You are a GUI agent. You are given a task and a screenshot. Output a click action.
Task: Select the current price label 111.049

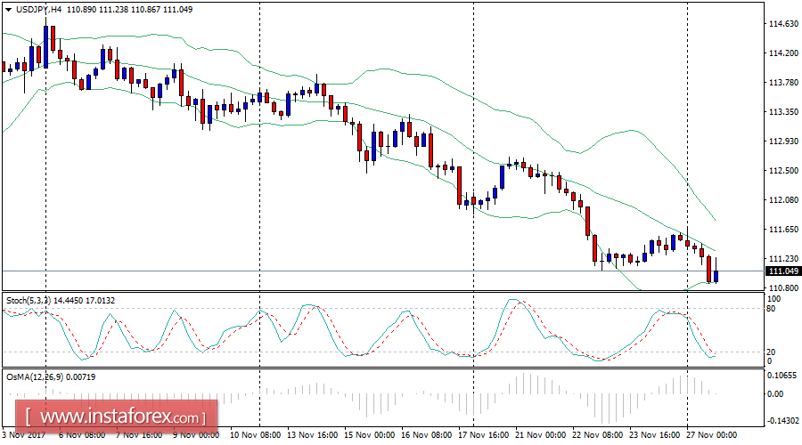783,271
